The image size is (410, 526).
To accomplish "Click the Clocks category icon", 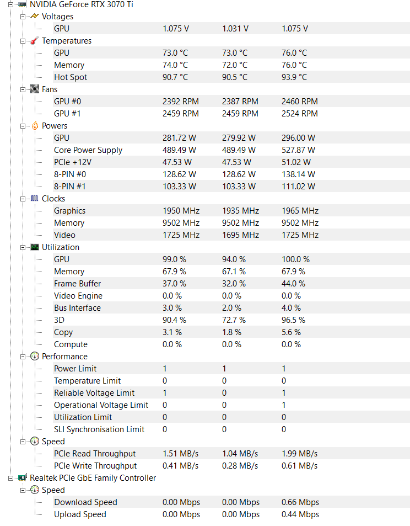I will point(34,199).
